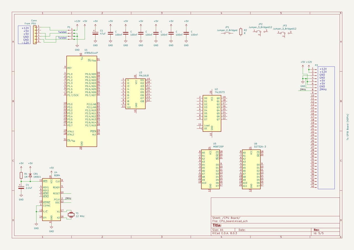Click the PAL16L8 chip U3 symbol

[x=136, y=94]
